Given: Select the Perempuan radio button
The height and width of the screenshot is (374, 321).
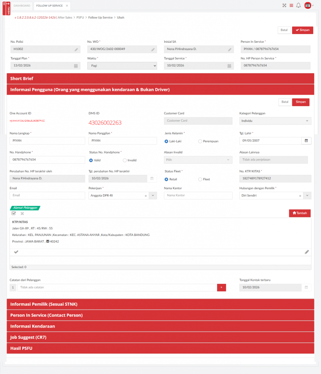Looking at the screenshot, I should (200, 141).
